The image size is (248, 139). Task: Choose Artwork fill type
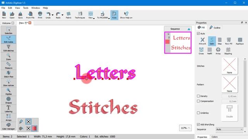pos(202,41)
